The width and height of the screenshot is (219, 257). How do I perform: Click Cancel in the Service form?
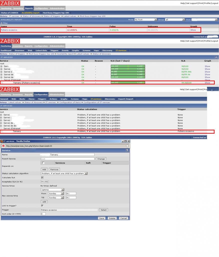123,218
